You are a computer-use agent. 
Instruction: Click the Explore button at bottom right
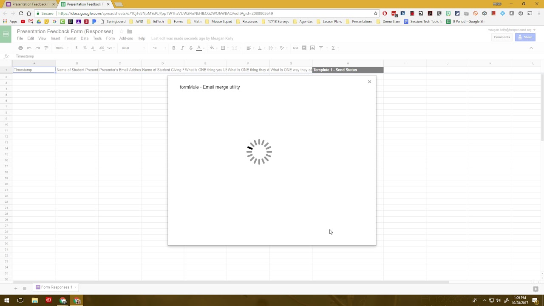536,289
